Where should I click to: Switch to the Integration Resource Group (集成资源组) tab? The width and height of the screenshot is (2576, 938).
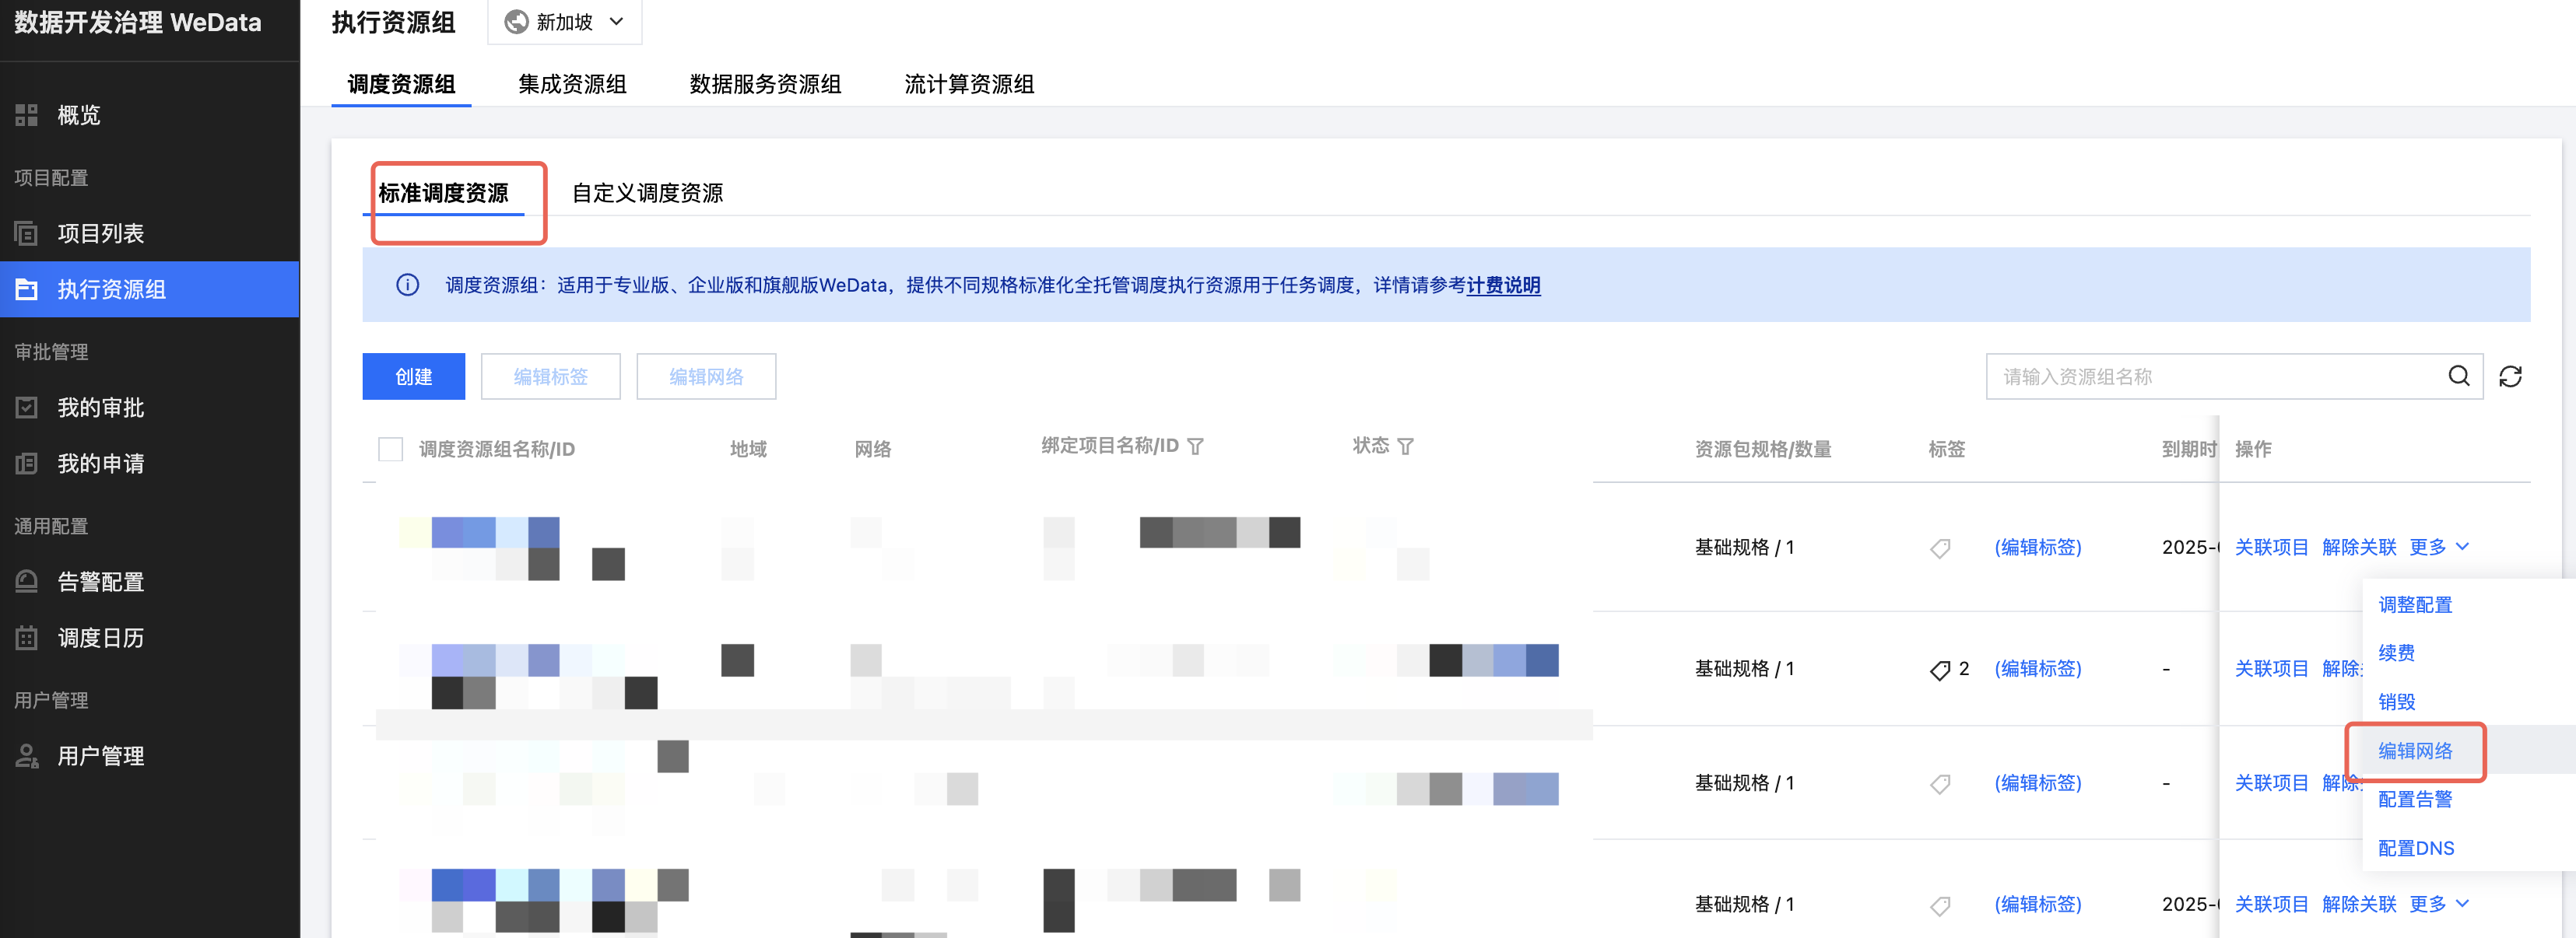(572, 84)
